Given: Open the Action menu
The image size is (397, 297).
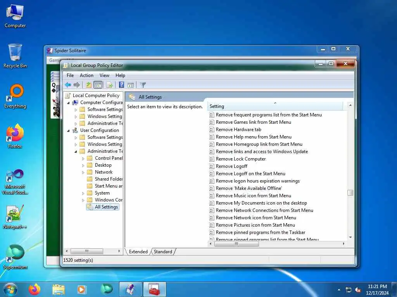Looking at the screenshot, I should [86, 75].
